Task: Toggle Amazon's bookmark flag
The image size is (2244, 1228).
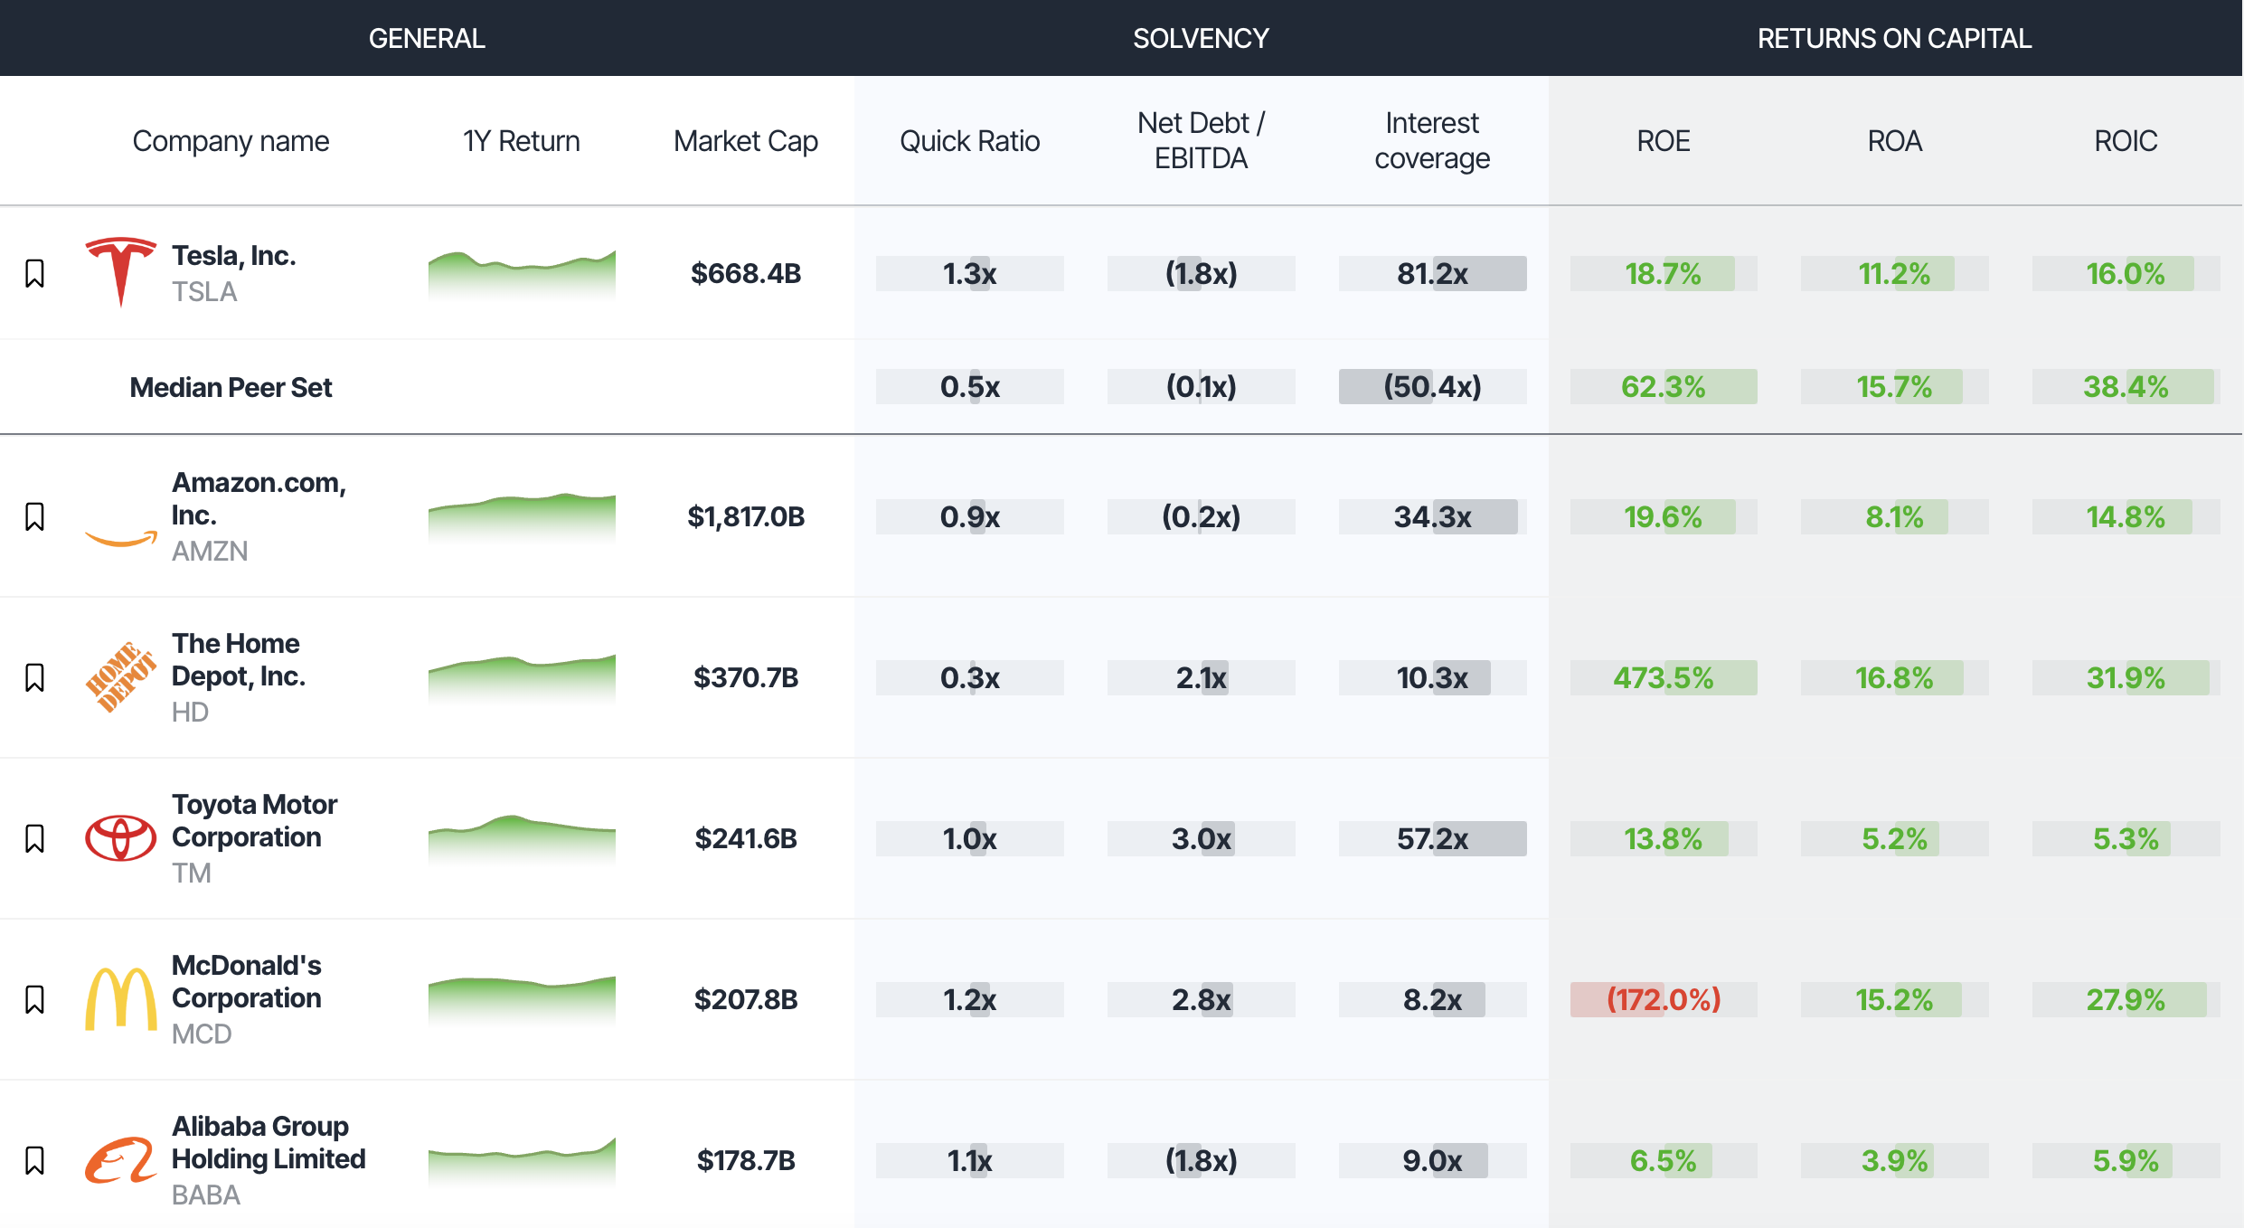Action: [x=35, y=516]
